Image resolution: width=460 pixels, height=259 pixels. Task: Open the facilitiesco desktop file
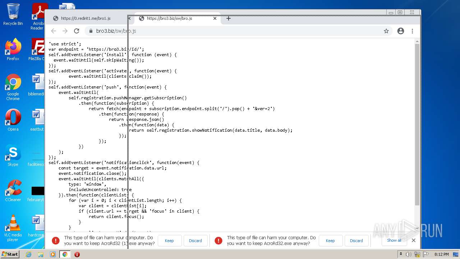pyautogui.click(x=37, y=158)
